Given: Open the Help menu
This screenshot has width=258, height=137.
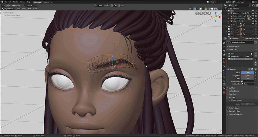Looking at the screenshot, I should point(29,2).
